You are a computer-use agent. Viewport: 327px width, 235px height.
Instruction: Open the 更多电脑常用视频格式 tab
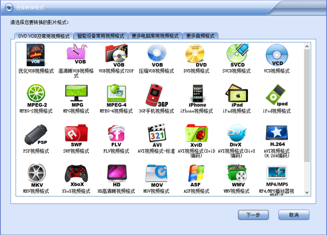click(x=155, y=36)
